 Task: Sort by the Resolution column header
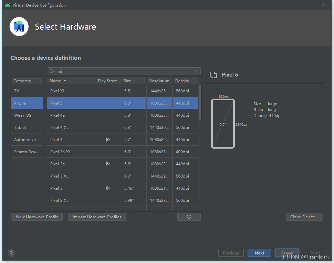click(159, 81)
